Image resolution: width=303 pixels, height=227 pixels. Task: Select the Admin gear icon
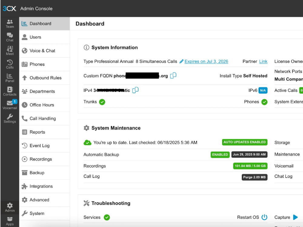coord(10,208)
